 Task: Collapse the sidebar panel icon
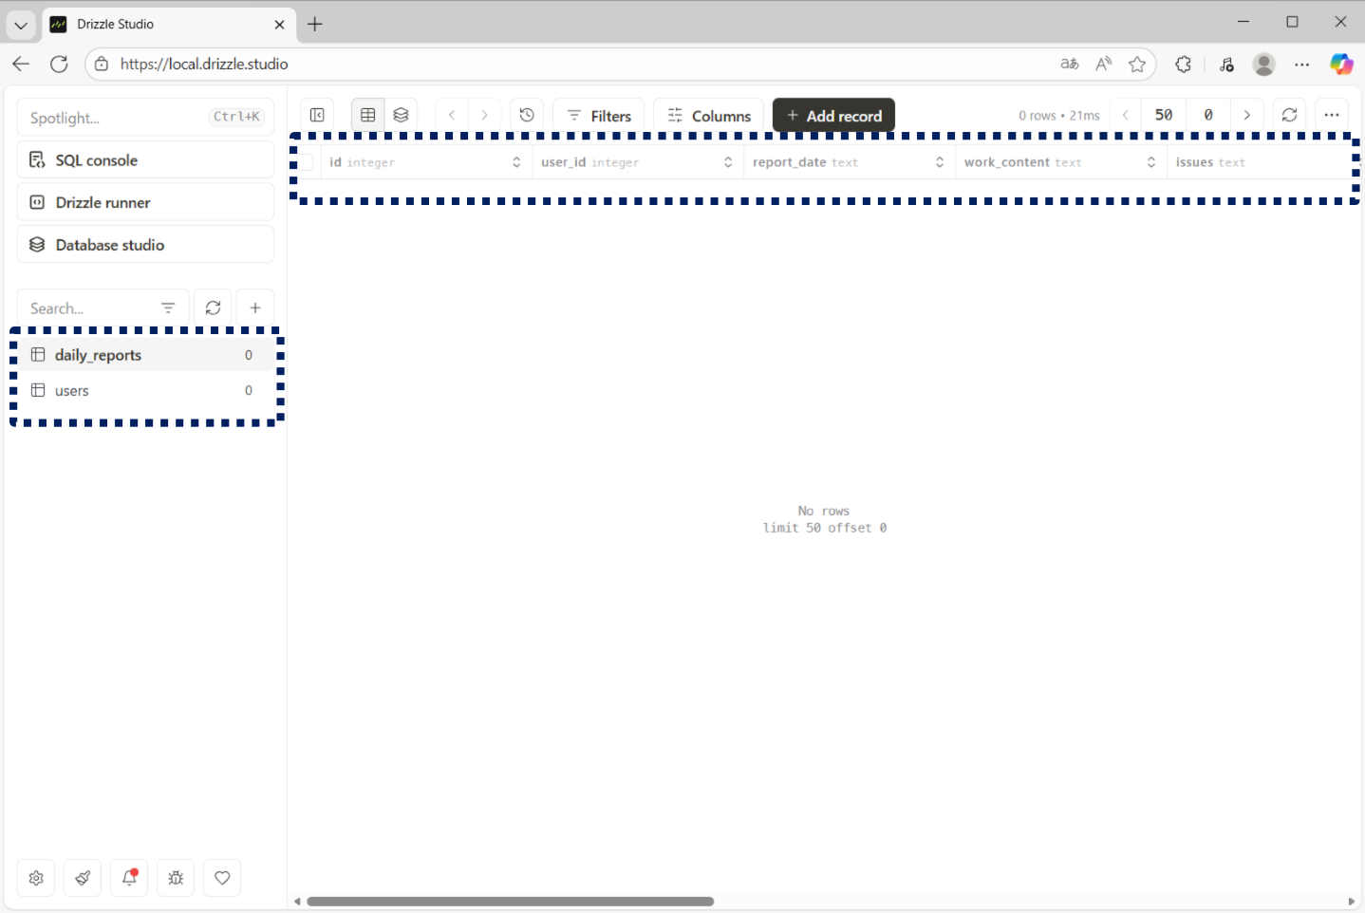(x=317, y=115)
